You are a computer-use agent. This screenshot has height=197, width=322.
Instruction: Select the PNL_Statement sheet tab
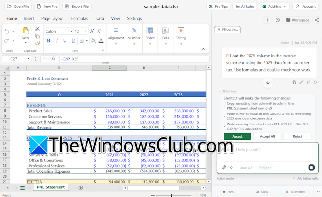point(51,187)
